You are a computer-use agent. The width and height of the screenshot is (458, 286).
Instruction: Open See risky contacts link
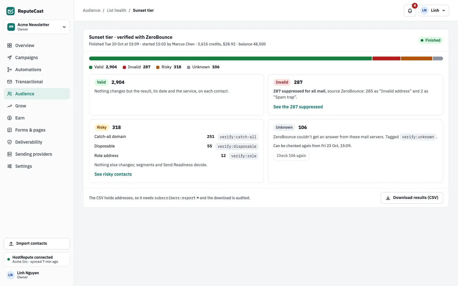pos(113,174)
